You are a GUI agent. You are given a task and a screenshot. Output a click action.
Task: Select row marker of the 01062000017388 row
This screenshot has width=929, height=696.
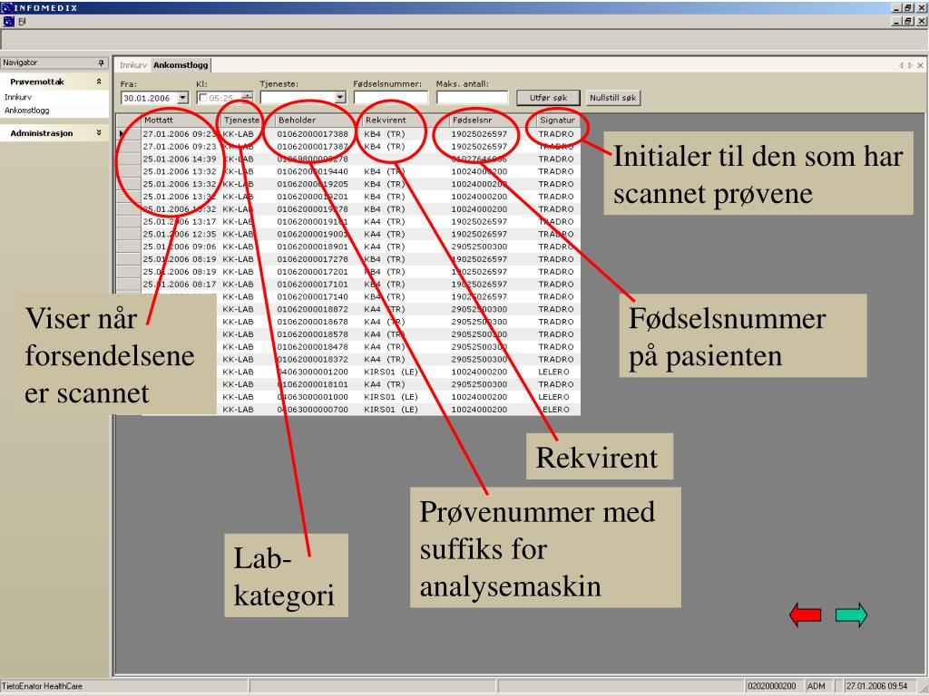(x=129, y=134)
